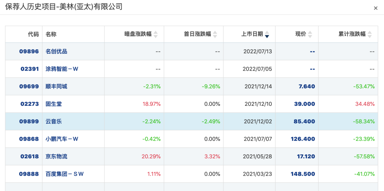Click listing date 2021/12/10
The width and height of the screenshot is (384, 191).
point(258,104)
